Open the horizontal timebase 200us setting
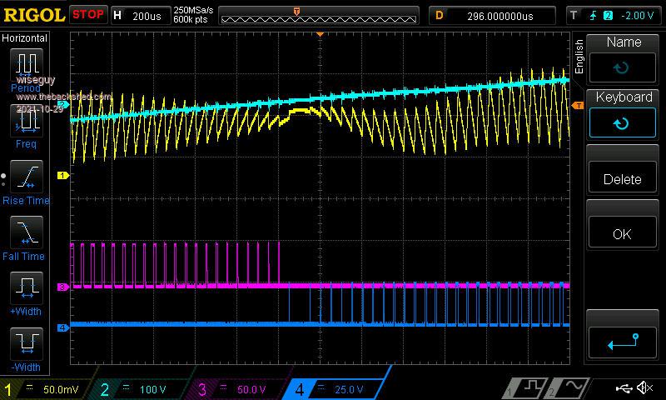Viewport: 666px width, 400px height. tap(140, 15)
